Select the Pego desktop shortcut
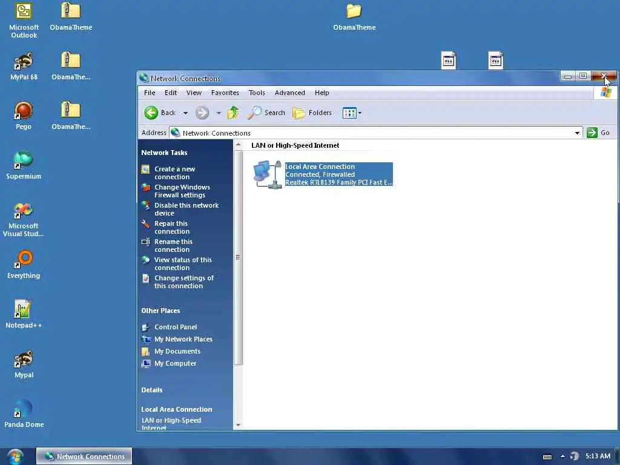 click(x=24, y=116)
